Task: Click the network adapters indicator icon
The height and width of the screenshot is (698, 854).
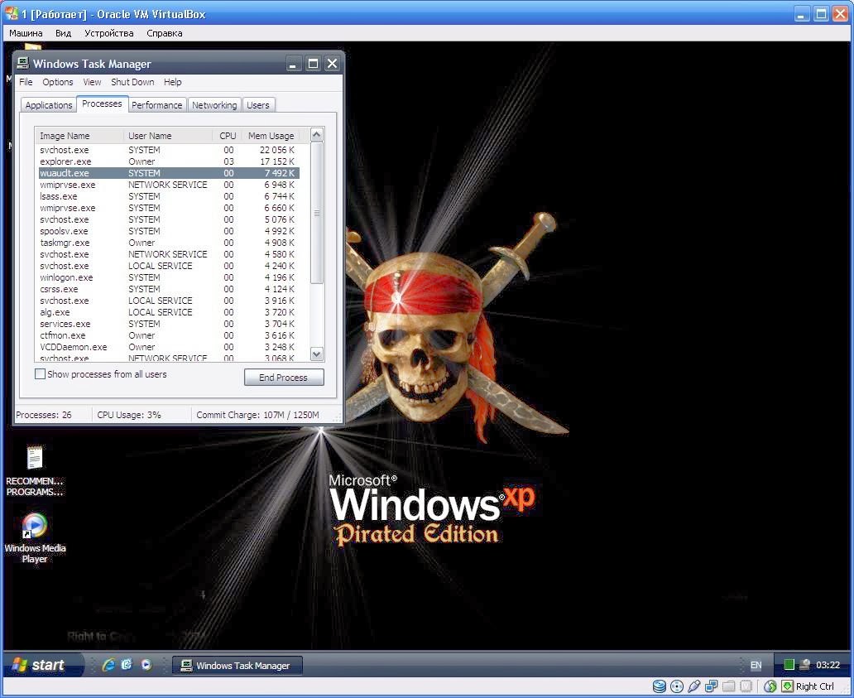Action: coord(712,686)
